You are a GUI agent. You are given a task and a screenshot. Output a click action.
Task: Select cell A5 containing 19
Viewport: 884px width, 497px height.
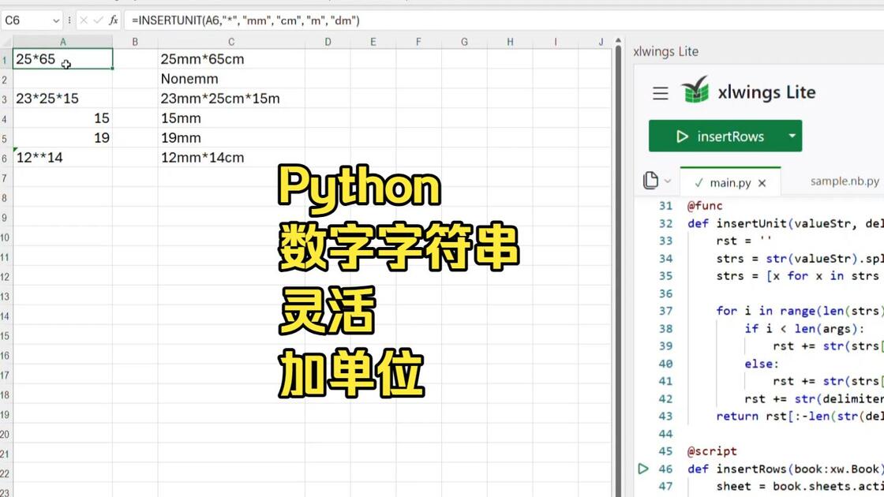pos(62,138)
